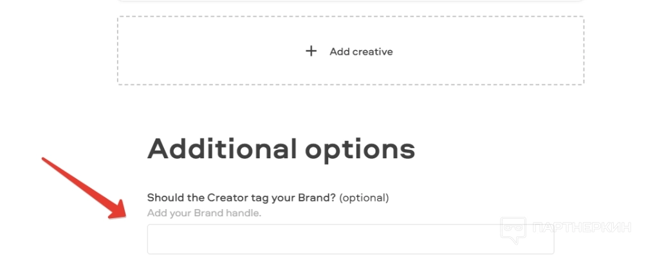Click the "Add your Brand handle." hint
This screenshot has width=664, height=278.
[204, 212]
